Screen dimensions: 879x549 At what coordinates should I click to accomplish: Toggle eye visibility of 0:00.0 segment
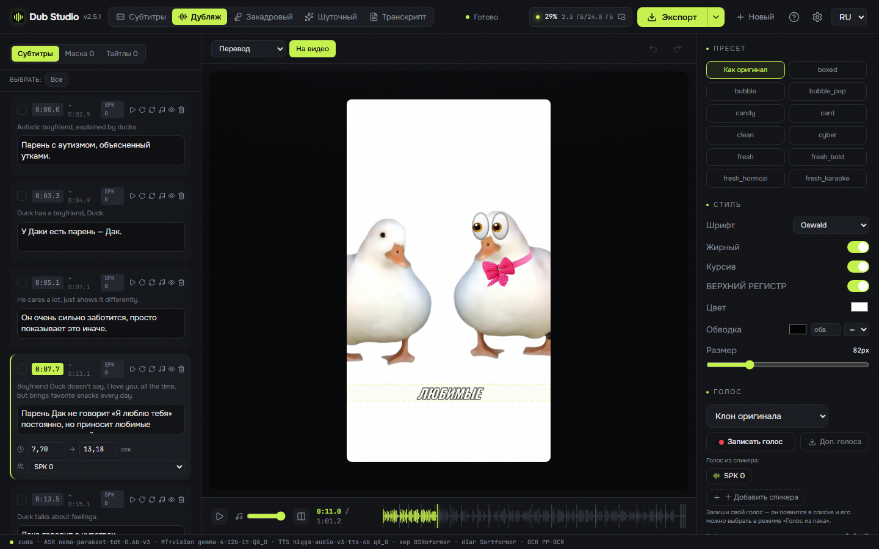point(172,110)
